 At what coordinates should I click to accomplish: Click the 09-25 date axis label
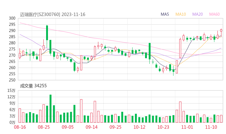click(115, 127)
